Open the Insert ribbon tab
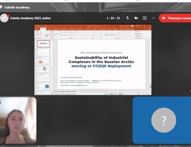 click(49, 29)
